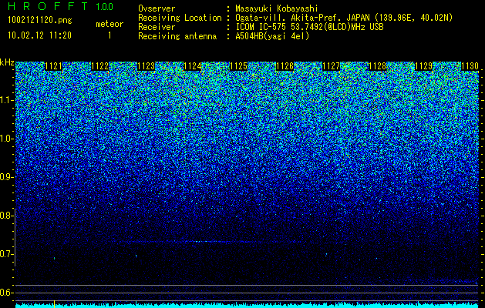The height and width of the screenshot is (308, 485).
Task: Click the HROFFT 1.0.0 title text
Action: click(x=61, y=6)
